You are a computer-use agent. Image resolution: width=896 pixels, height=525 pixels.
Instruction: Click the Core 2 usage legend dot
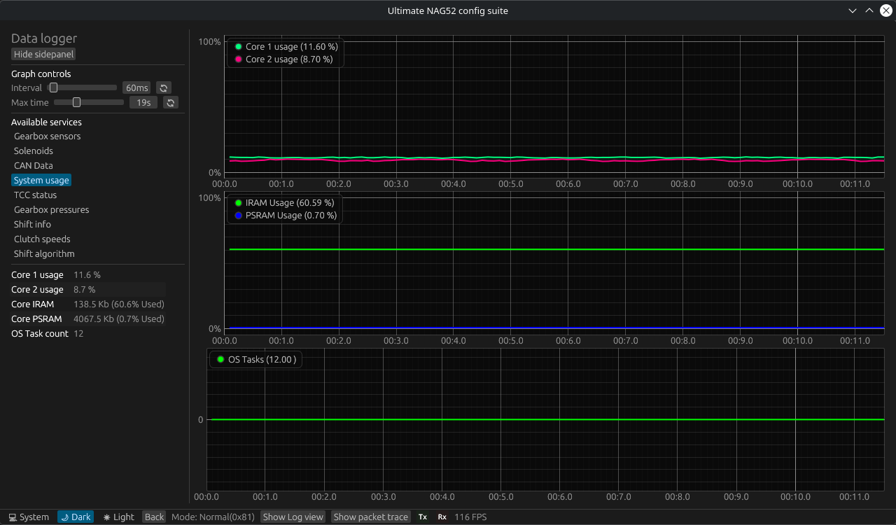tap(239, 59)
